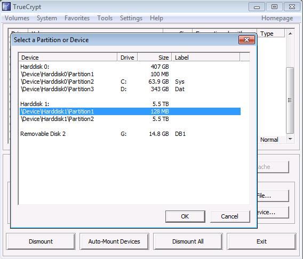303x259 pixels.
Task: Select the highlighted \Device\Harddisk1\Partition1 row
Action: point(130,111)
